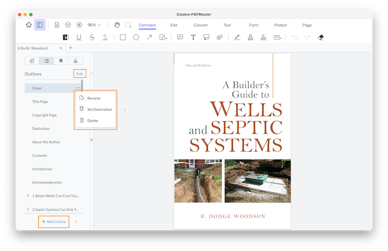Select the Note comment tool
388x251 pixels.
[x=180, y=37]
